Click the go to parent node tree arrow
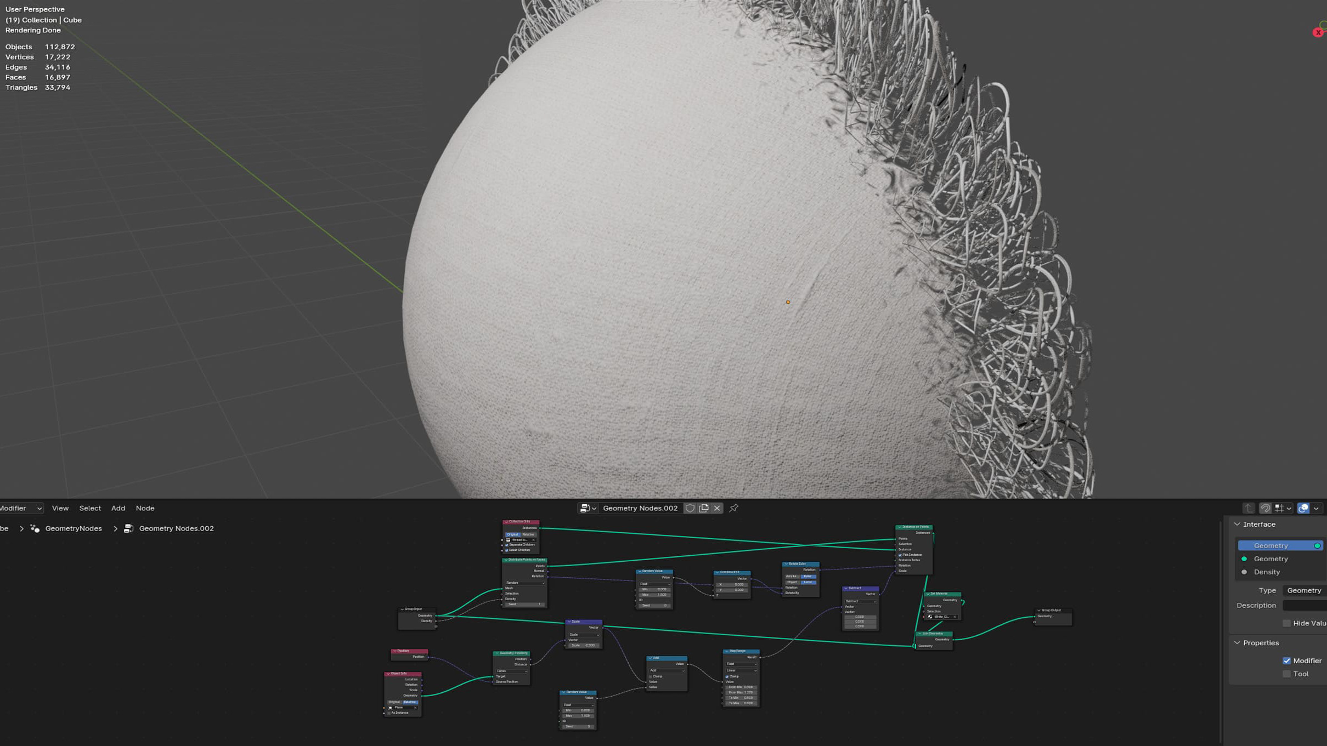This screenshot has width=1327, height=746. click(x=1248, y=508)
